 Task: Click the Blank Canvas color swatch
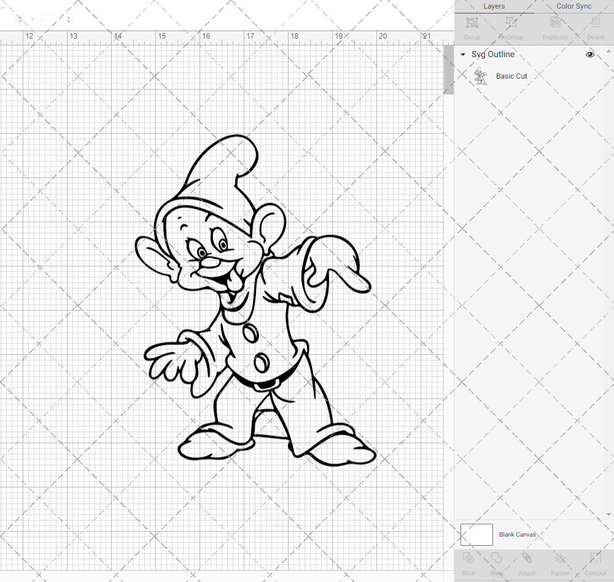point(476,534)
